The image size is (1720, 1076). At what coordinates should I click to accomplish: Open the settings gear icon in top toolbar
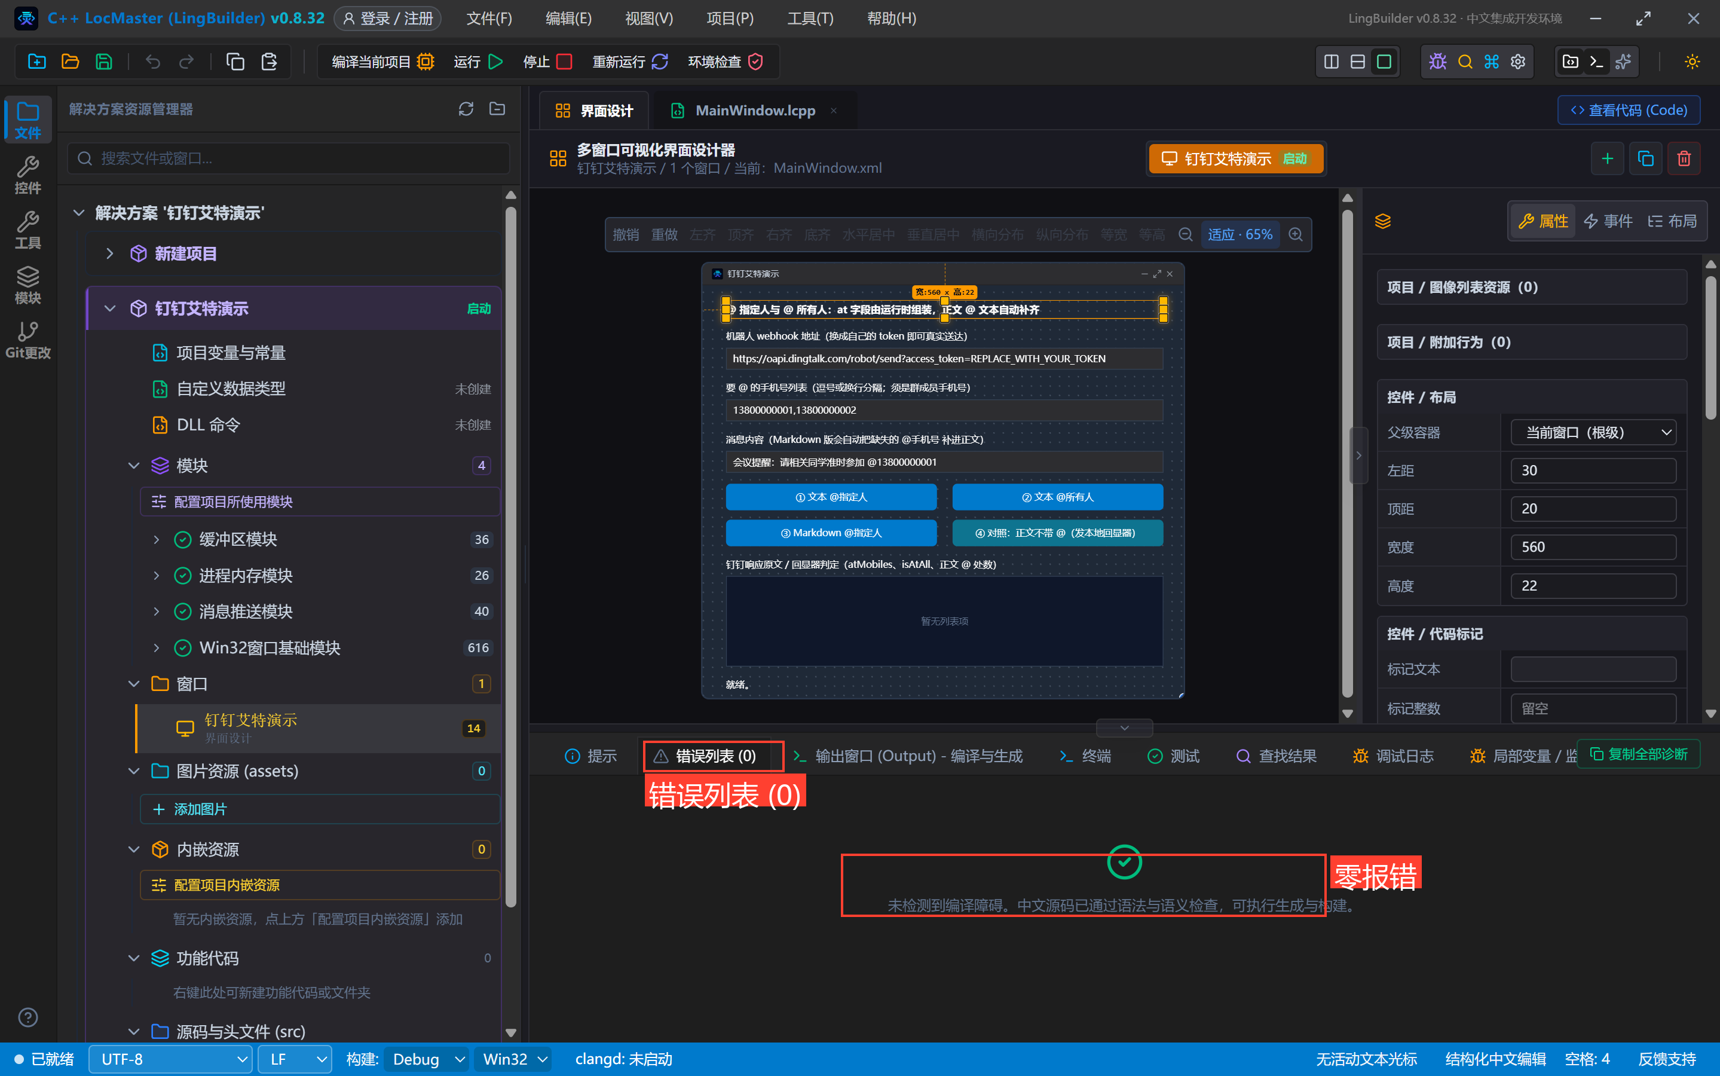[1518, 62]
